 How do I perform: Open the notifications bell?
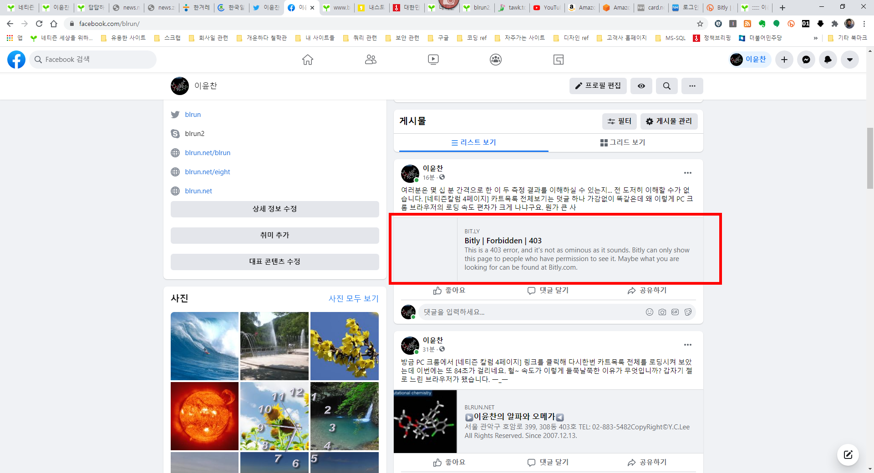(828, 60)
